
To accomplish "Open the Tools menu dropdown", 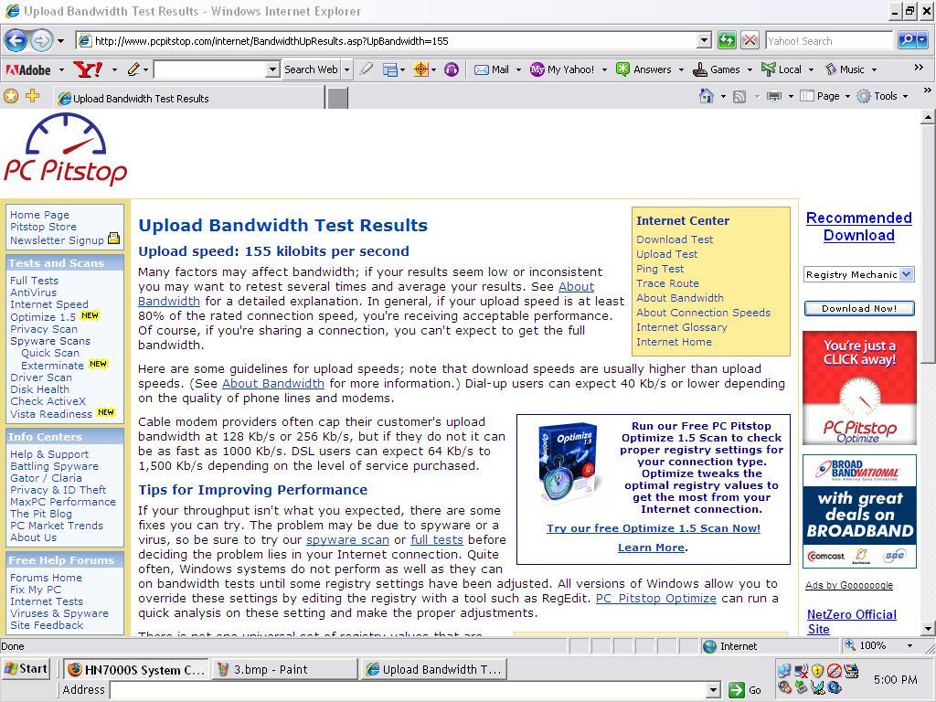I will pos(882,96).
